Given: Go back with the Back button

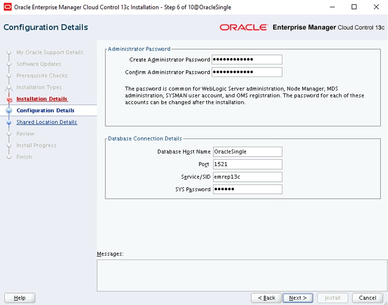Looking at the screenshot, I should pos(266,298).
